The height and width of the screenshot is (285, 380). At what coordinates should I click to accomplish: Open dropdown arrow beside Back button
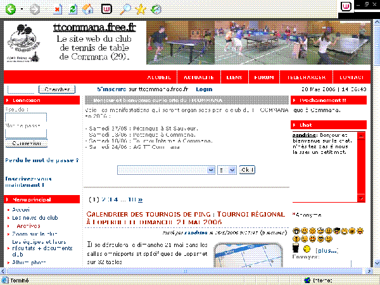[22, 9]
